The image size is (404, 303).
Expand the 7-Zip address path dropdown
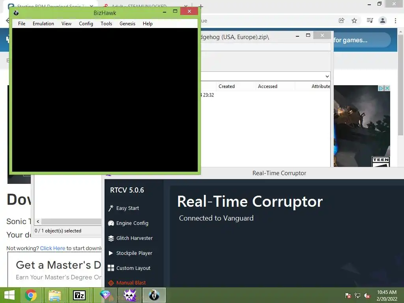327,76
